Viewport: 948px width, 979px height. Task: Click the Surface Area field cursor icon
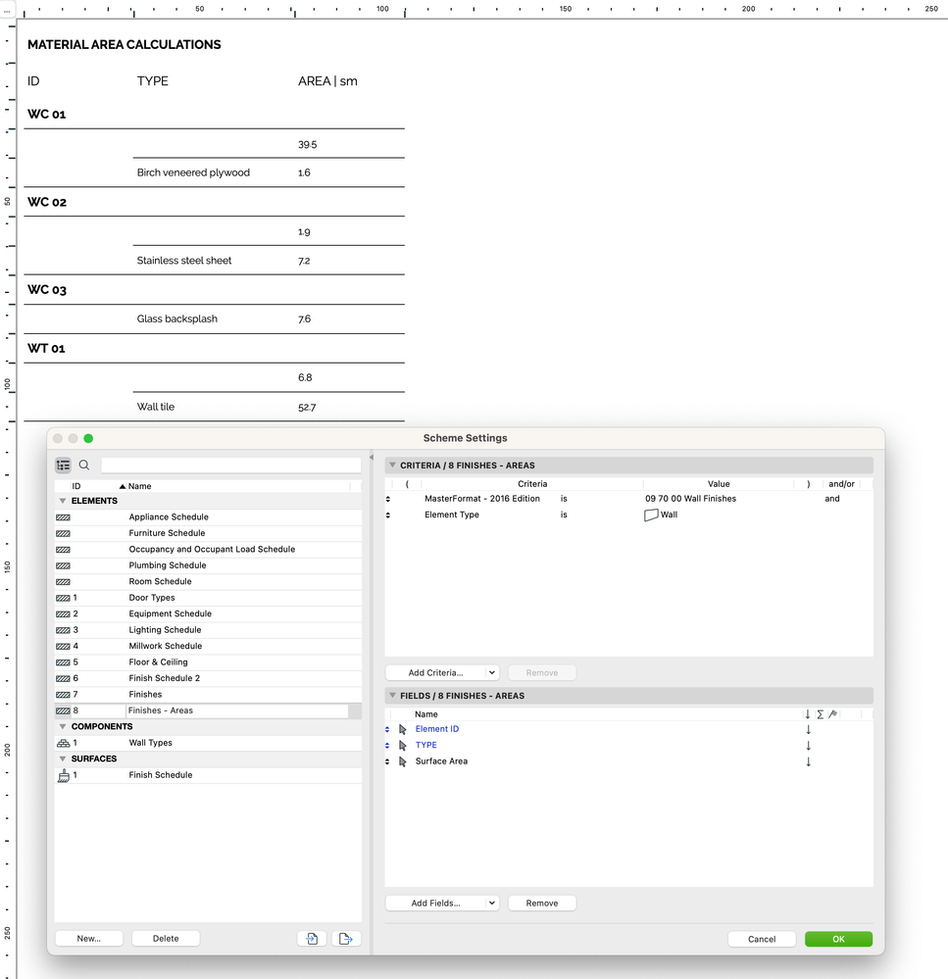point(403,761)
